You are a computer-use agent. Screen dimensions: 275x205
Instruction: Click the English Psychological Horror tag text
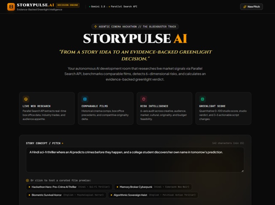coord(83,195)
